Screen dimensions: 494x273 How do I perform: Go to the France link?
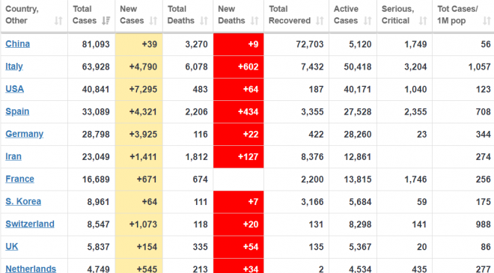click(x=20, y=179)
